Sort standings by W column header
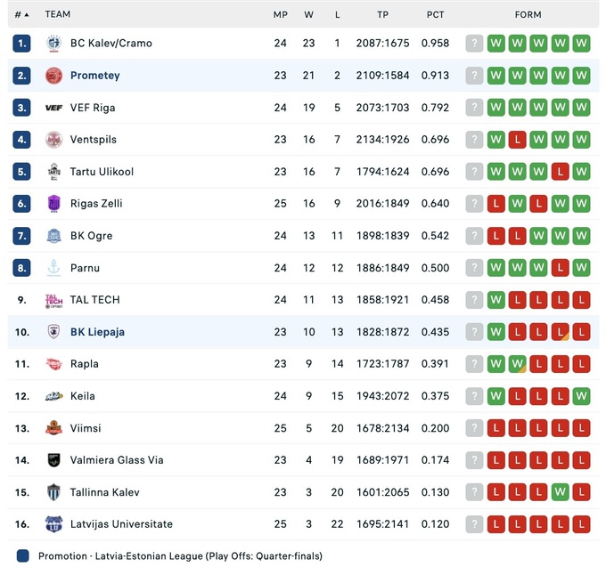 tap(308, 14)
